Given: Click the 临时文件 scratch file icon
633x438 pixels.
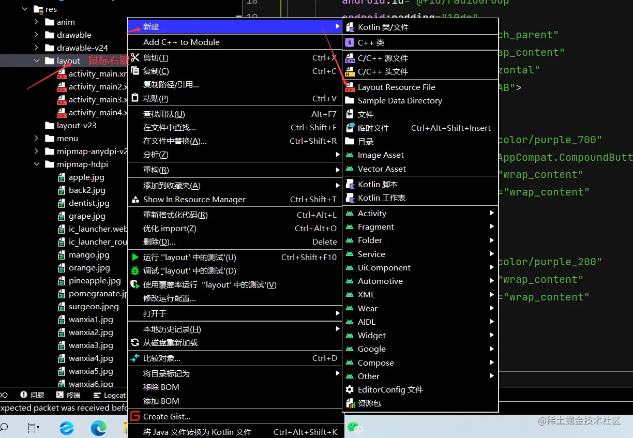Looking at the screenshot, I should pos(350,127).
